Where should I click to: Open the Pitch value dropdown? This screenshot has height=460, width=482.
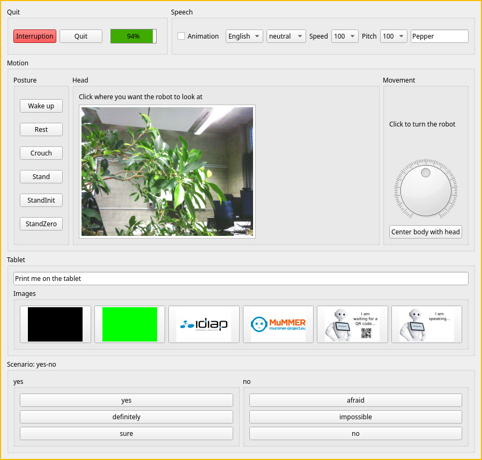point(394,36)
